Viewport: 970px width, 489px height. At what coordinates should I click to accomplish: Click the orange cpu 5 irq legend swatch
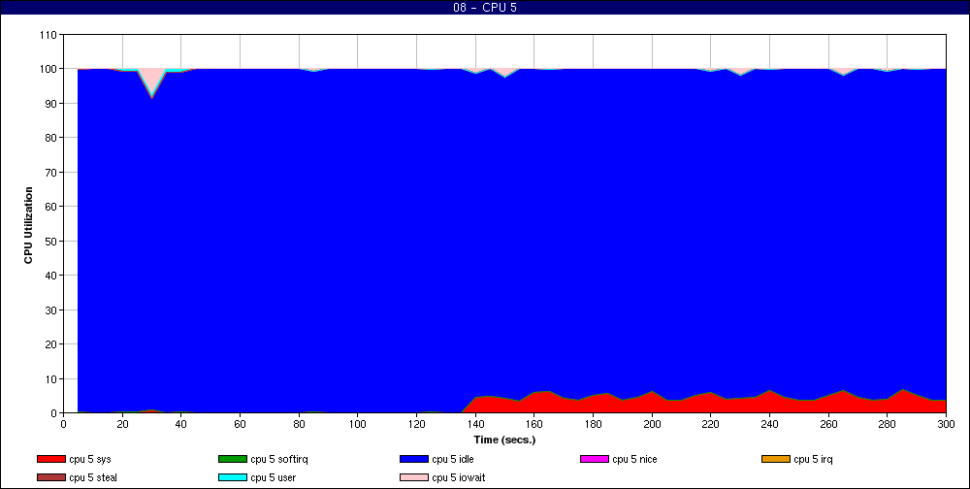point(776,459)
